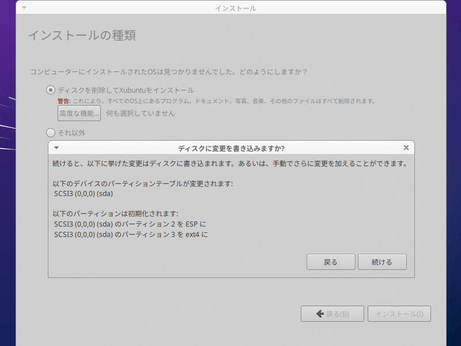Click dialog title ディスクに変更を書き込みますか?
The width and height of the screenshot is (461, 346).
coord(231,148)
